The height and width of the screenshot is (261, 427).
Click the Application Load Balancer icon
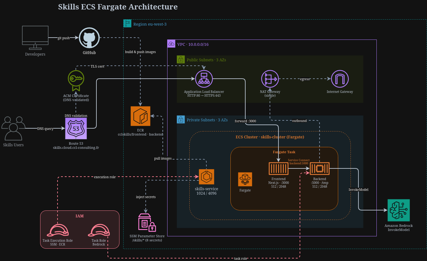tap(204, 79)
